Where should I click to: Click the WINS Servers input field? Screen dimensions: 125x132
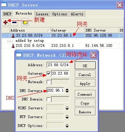click(x=55, y=108)
